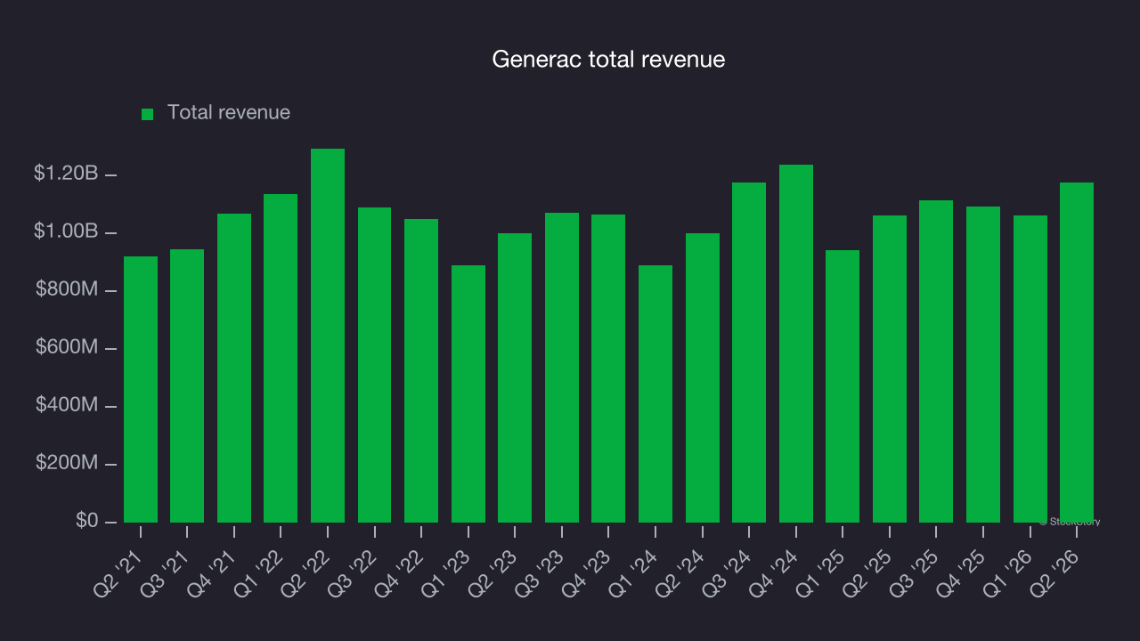This screenshot has width=1140, height=641.
Task: Click the $800M y-axis label
Action: coord(67,289)
